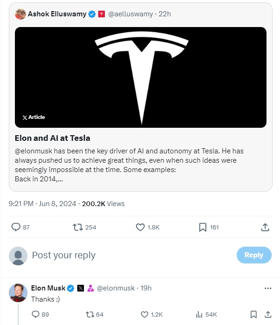
Task: Reply to the main post via comment icon
Action: coord(16,227)
